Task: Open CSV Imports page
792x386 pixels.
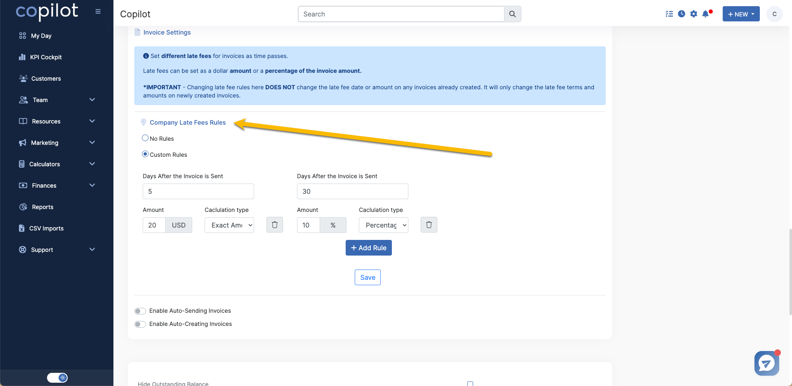Action: [47, 228]
